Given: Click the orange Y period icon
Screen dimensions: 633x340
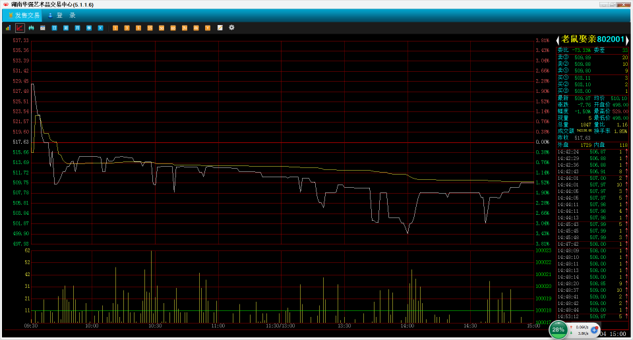Looking at the screenshot, I should 208,28.
